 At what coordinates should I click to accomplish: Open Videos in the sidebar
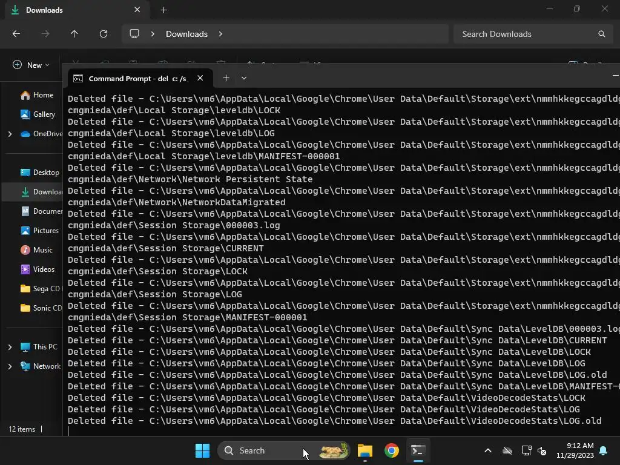37,269
